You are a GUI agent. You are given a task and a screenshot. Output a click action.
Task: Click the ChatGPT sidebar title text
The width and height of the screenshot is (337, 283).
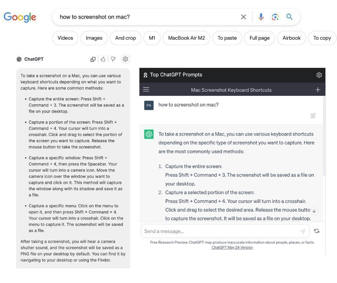click(34, 59)
